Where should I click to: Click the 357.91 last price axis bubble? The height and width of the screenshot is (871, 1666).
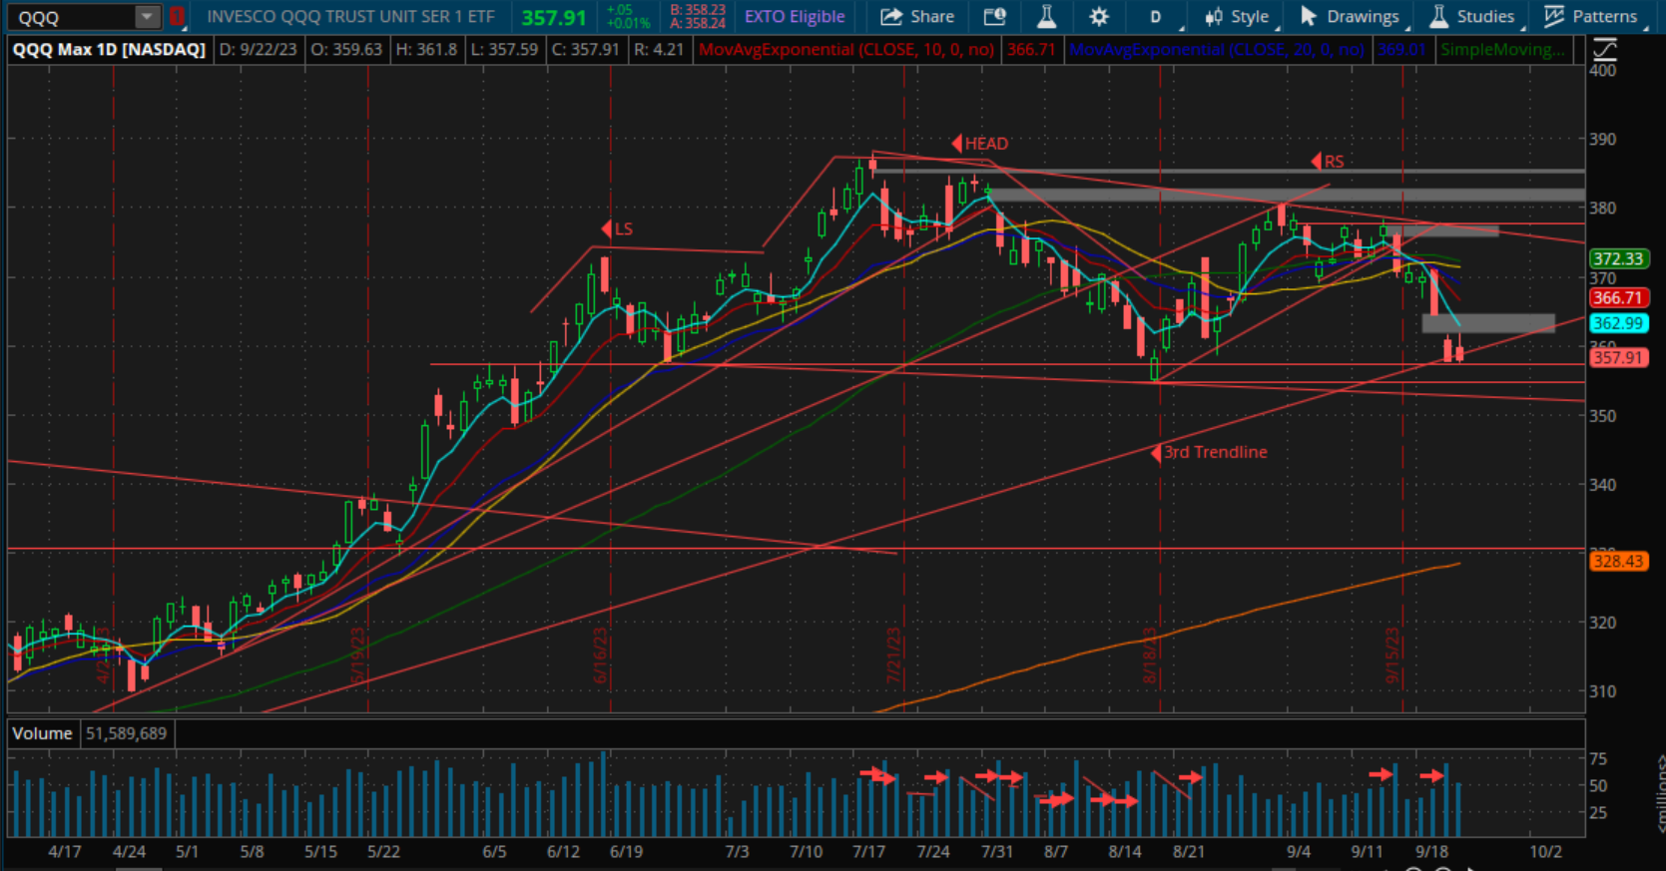pos(1617,357)
